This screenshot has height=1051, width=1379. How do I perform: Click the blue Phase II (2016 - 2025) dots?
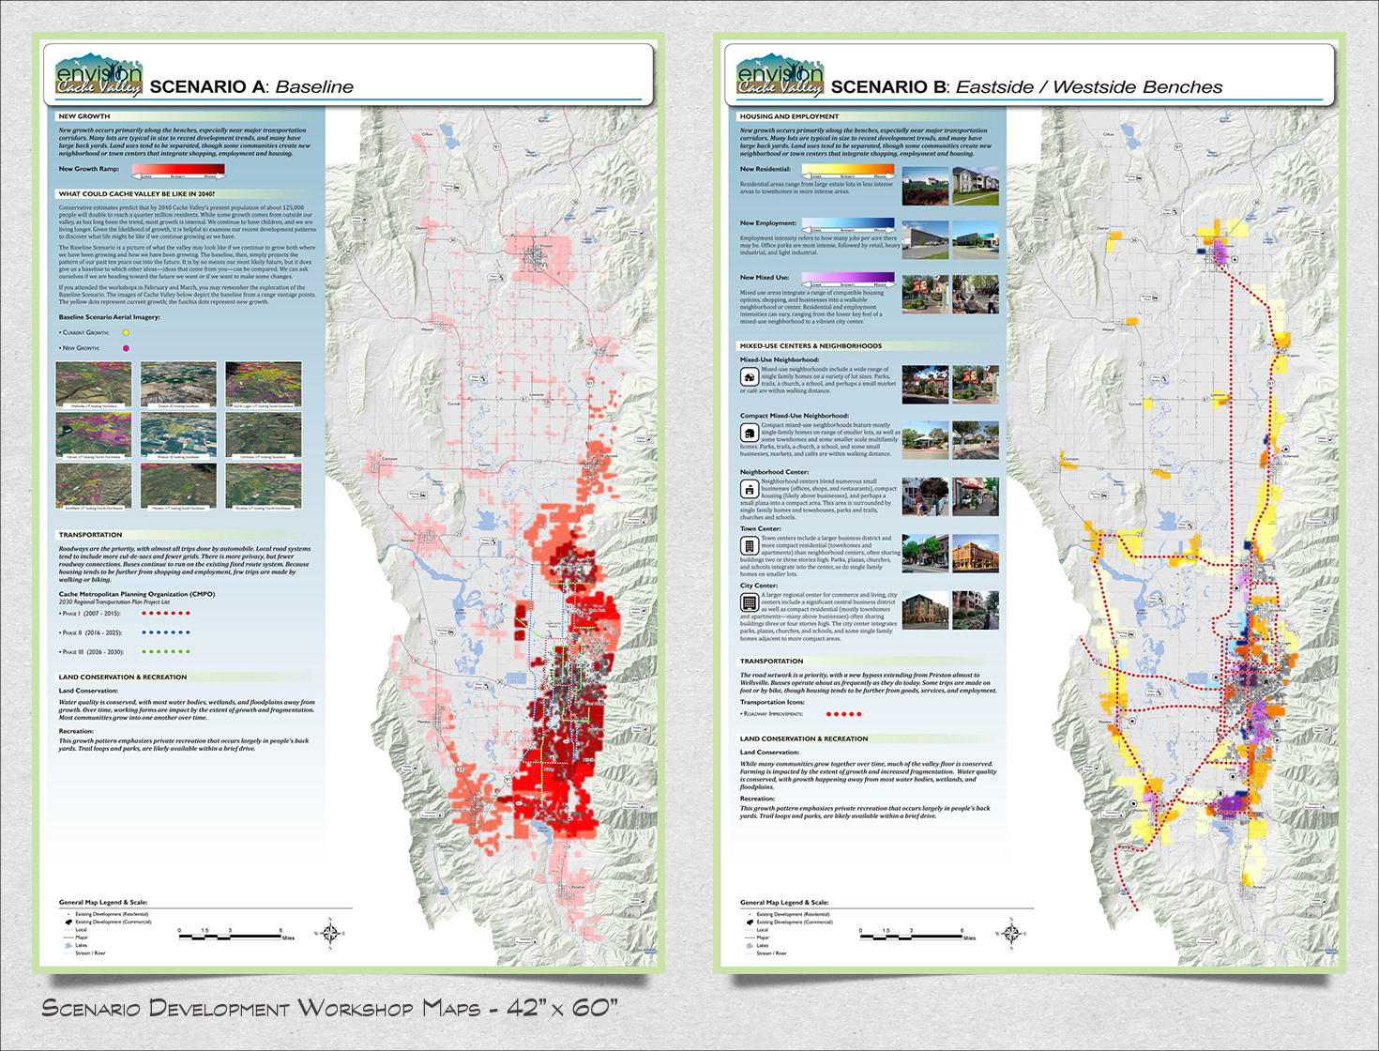pos(166,632)
